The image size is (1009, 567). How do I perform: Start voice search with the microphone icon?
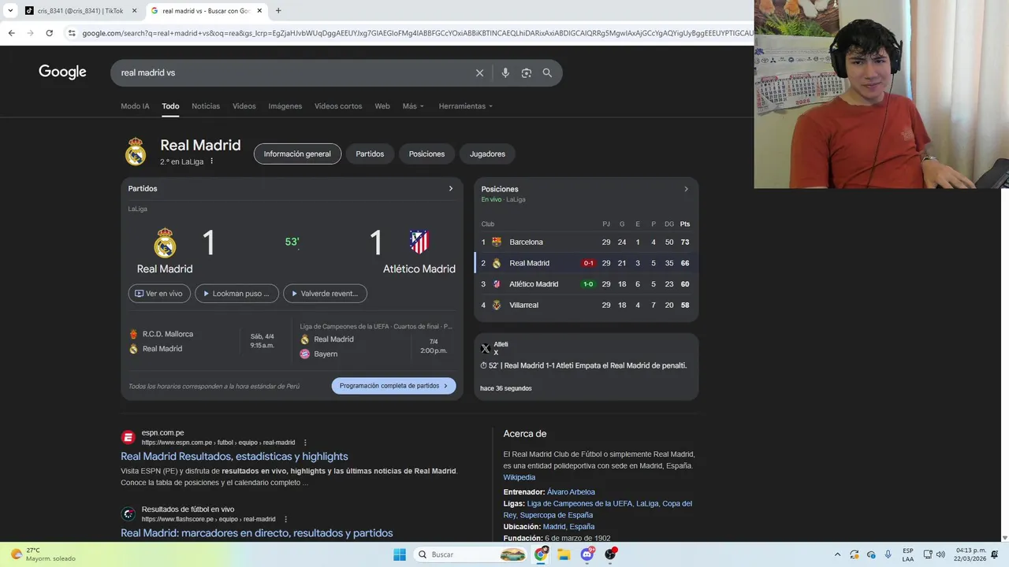click(505, 72)
